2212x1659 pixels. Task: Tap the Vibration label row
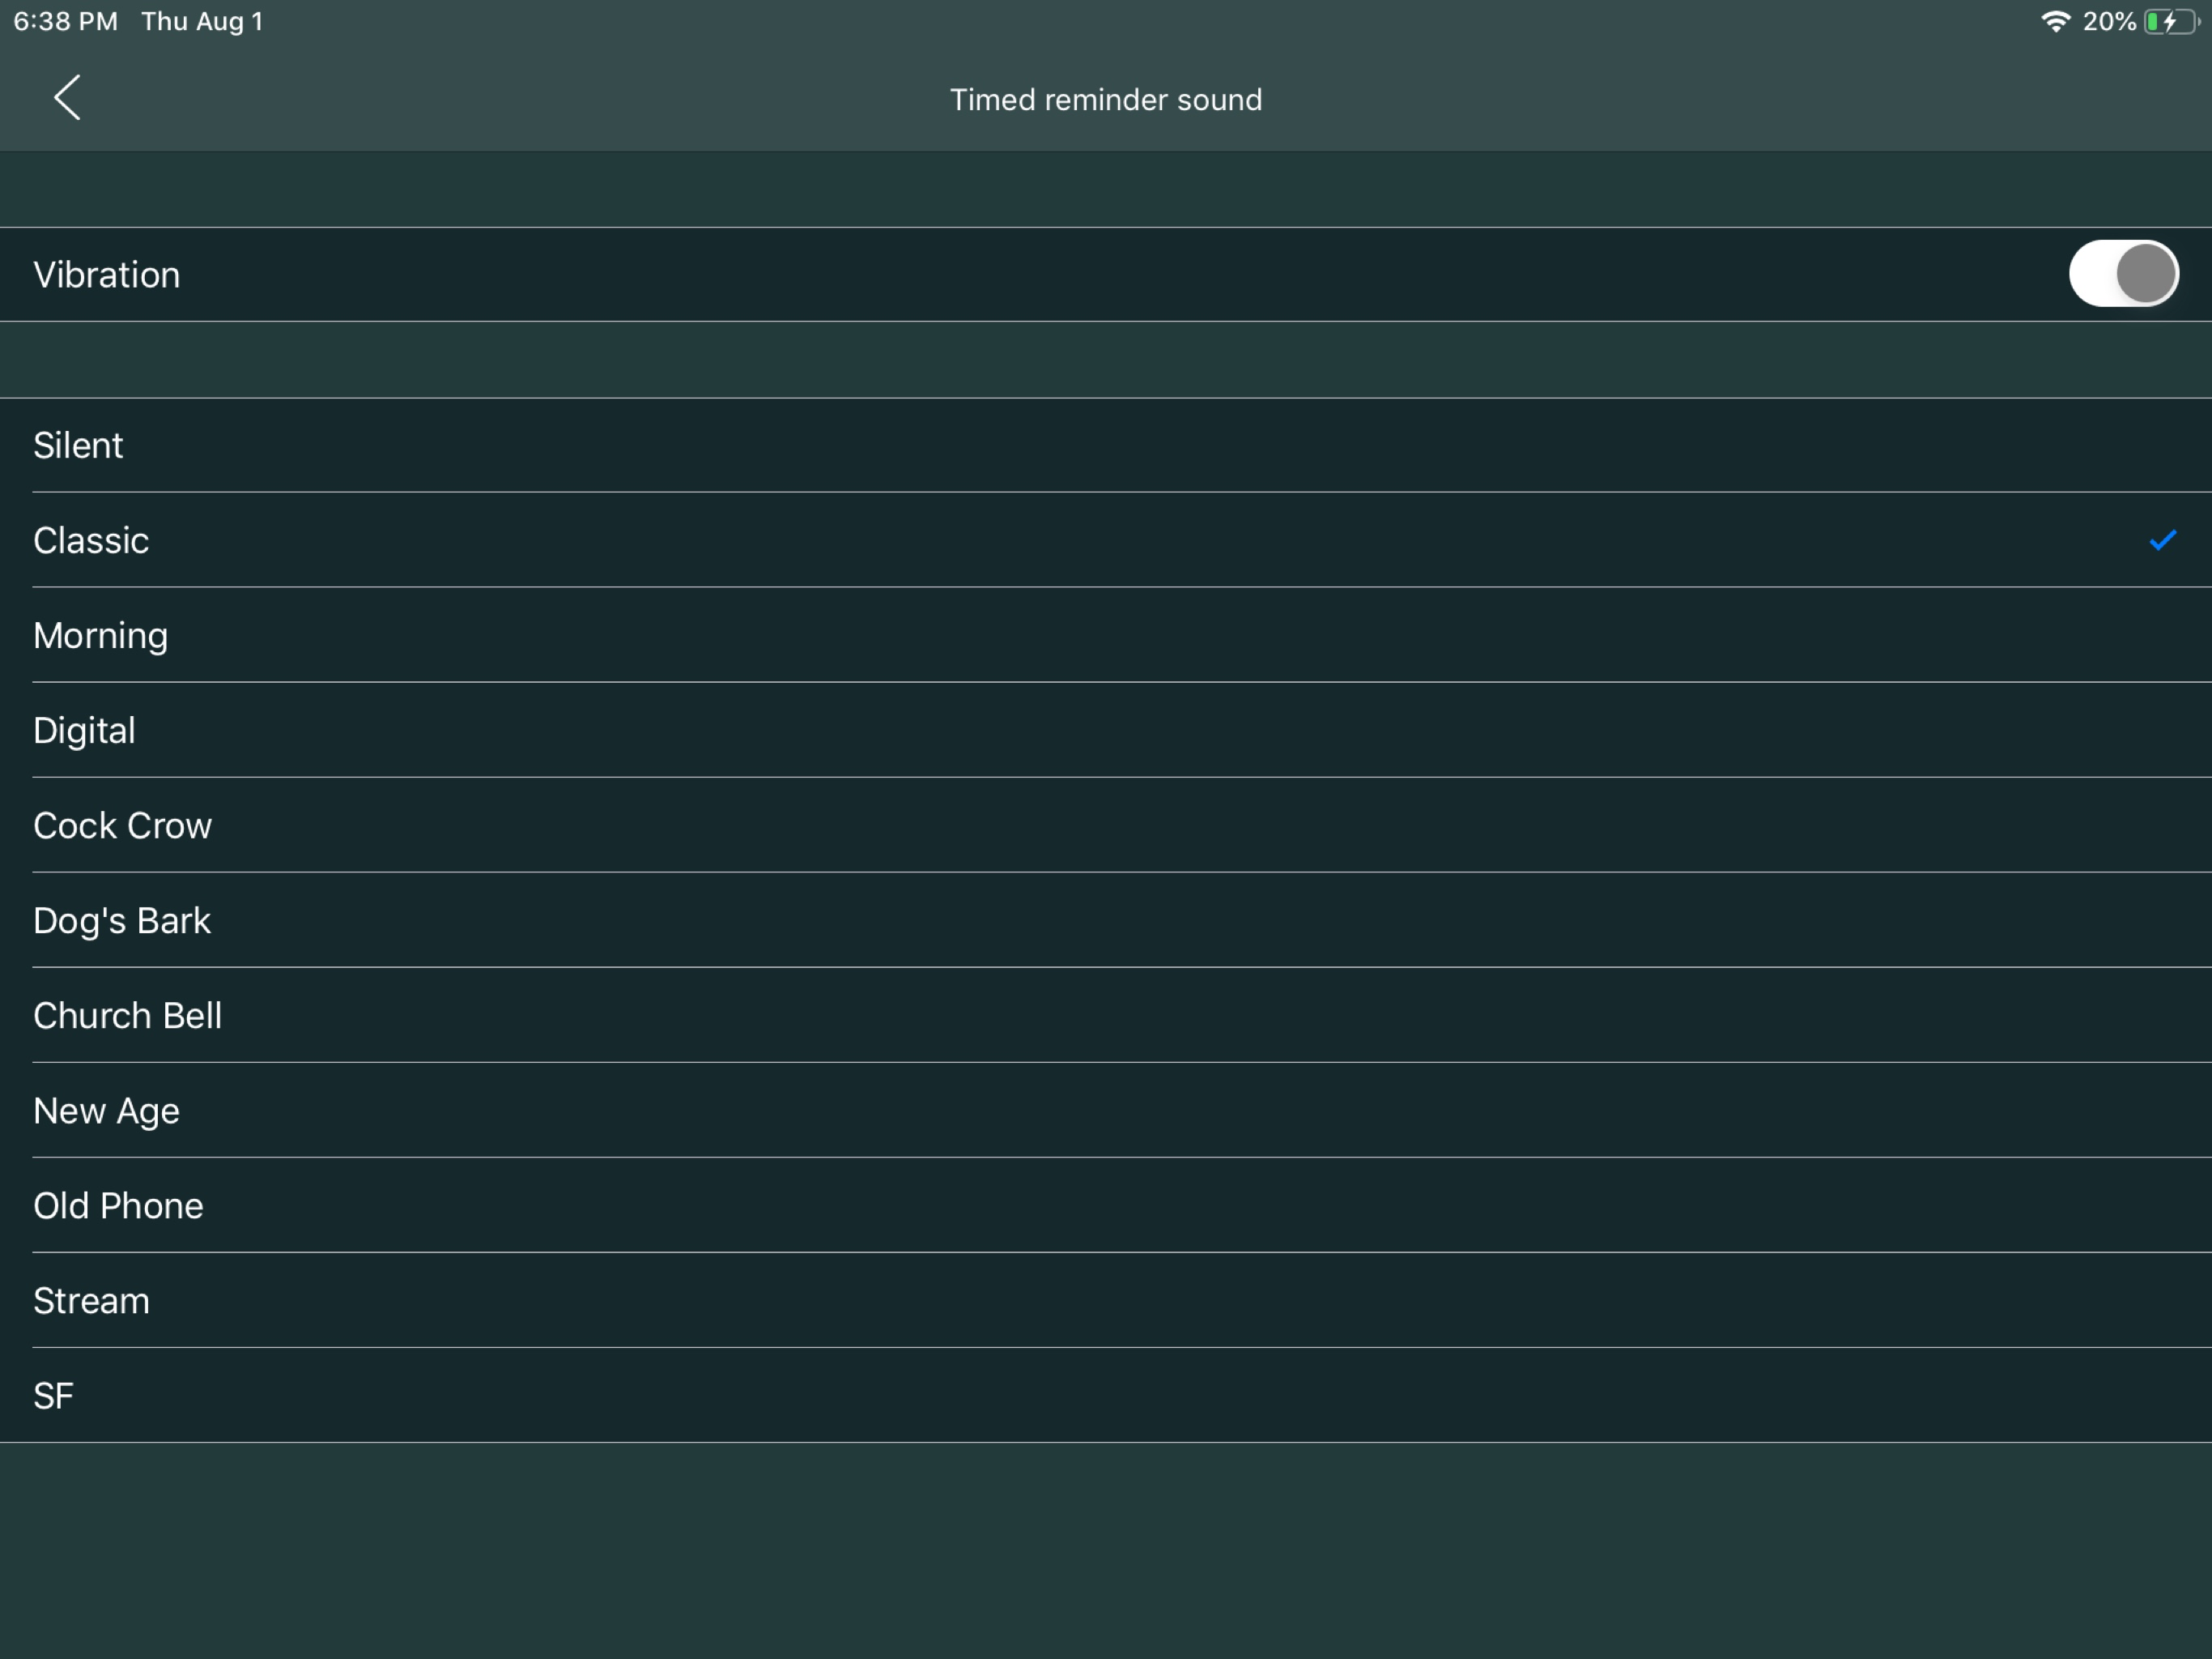(x=106, y=274)
